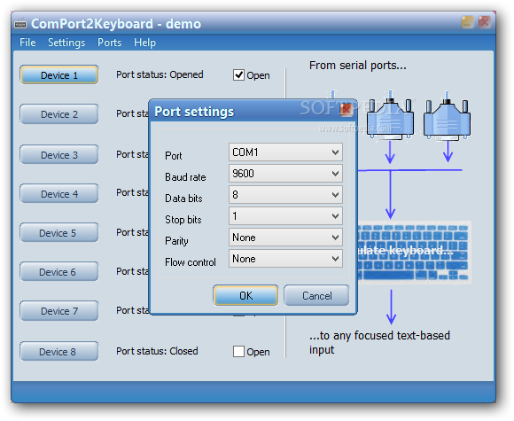Close the Port settings dialog
This screenshot has width=514, height=421.
[347, 110]
